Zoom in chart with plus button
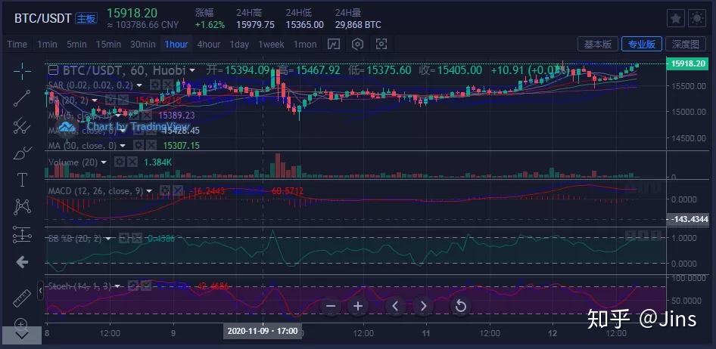This screenshot has height=349, width=716. point(358,306)
